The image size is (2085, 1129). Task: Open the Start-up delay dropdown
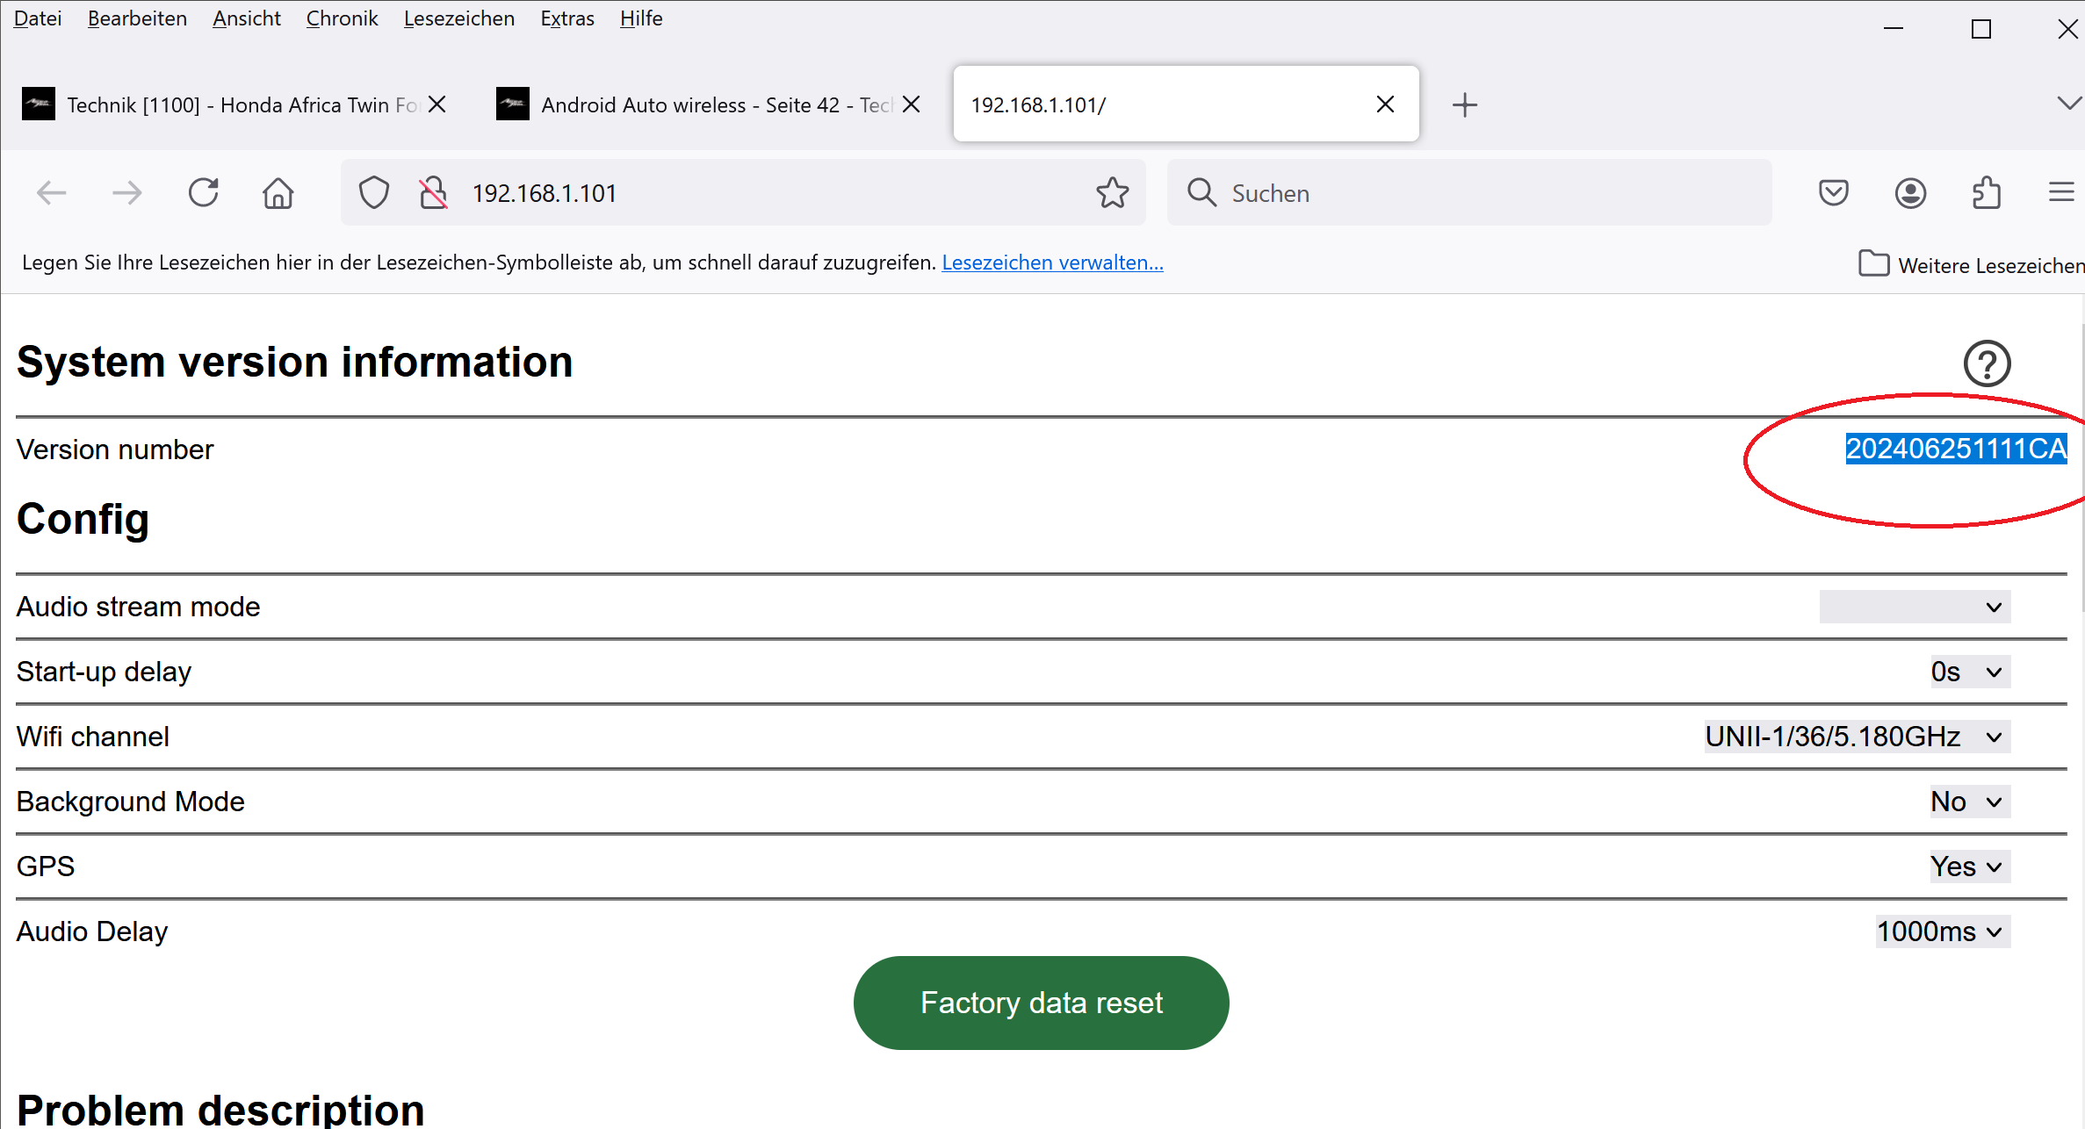click(x=1968, y=672)
